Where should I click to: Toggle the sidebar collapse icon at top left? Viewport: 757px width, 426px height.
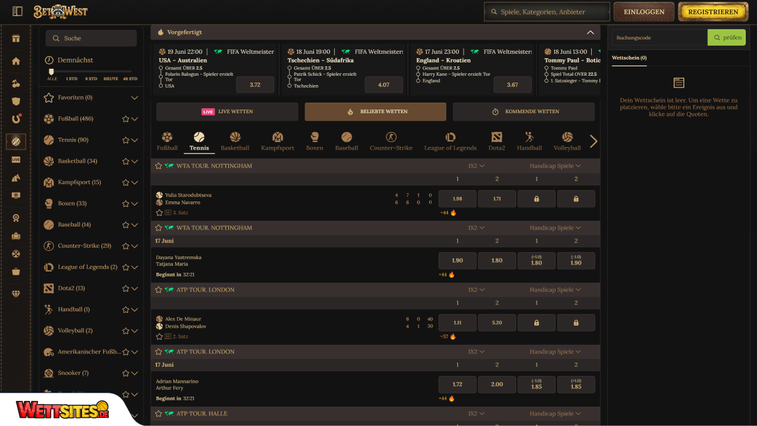point(18,11)
